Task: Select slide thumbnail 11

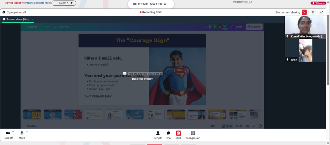Action: click(x=238, y=114)
